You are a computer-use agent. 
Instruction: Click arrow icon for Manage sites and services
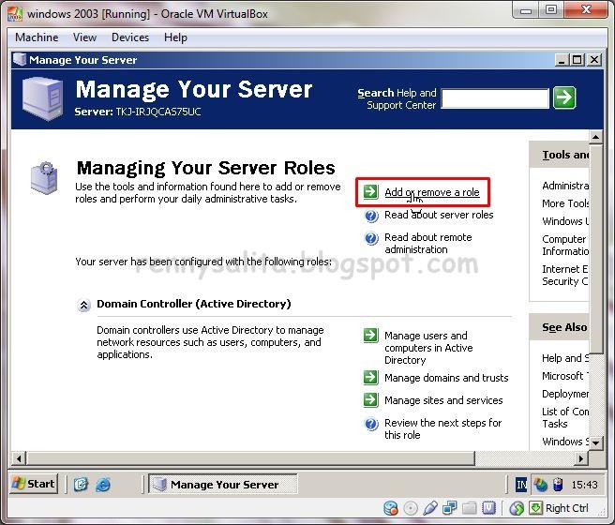tap(370, 399)
